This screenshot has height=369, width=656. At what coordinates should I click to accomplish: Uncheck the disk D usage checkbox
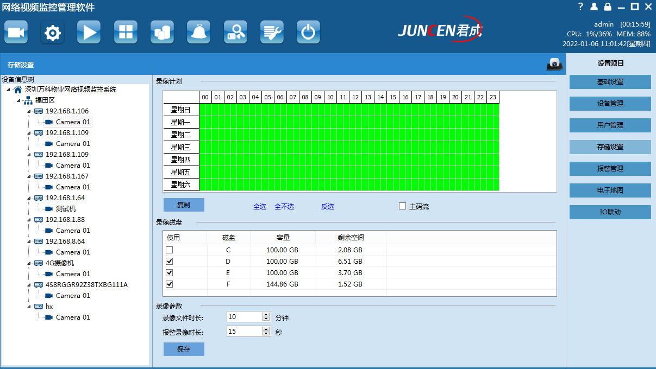click(x=170, y=262)
